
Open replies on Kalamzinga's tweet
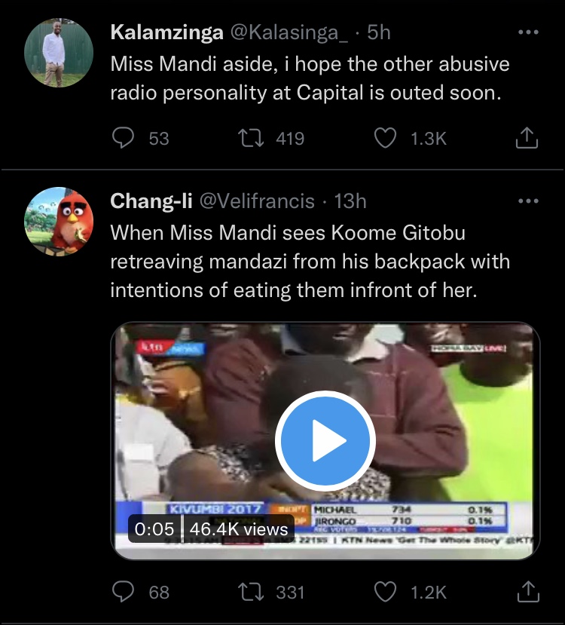click(123, 138)
